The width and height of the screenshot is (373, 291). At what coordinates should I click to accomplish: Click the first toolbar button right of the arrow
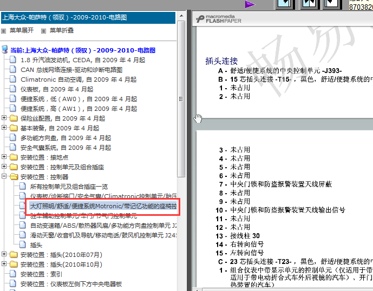pyautogui.click(x=285, y=4)
